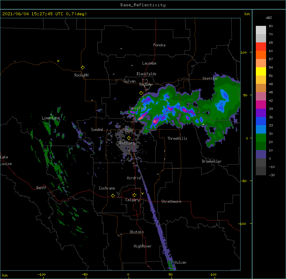
Task: Click the dark orange 57-60 dBZ swatch
Action: tap(261, 55)
